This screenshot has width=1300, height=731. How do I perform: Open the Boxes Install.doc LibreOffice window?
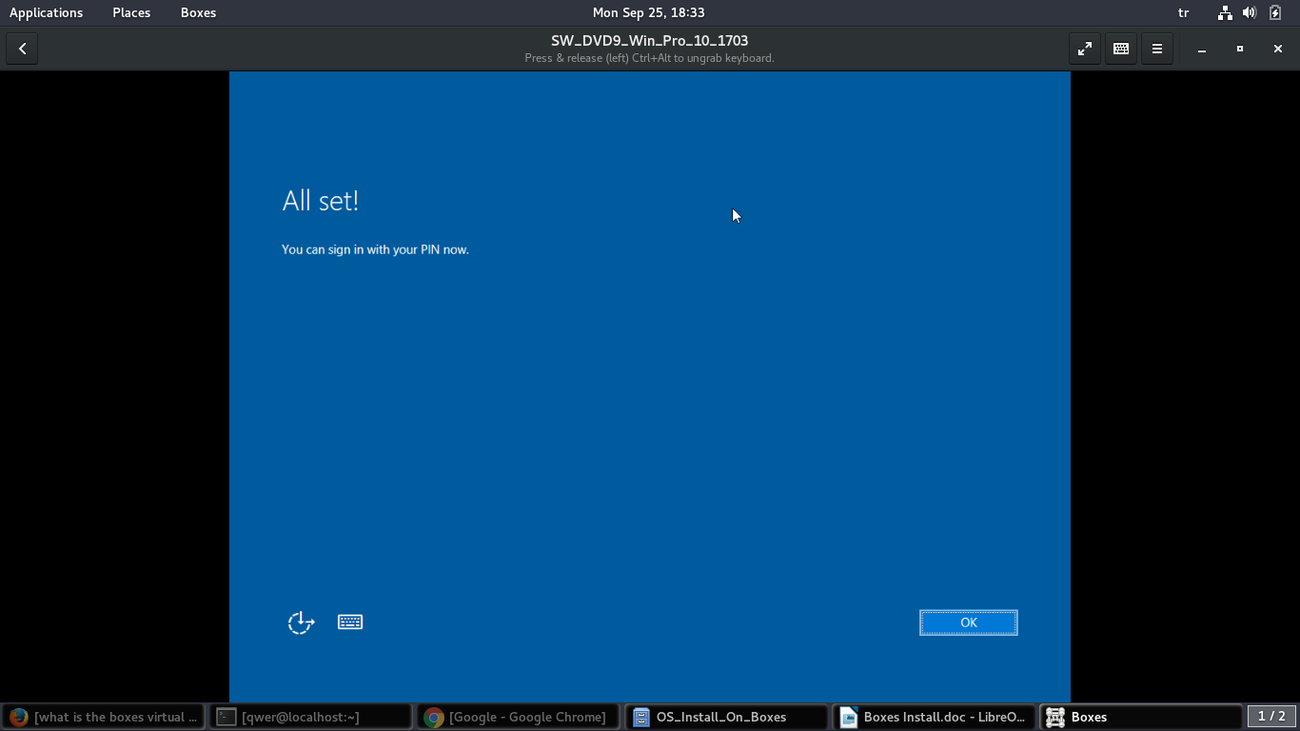pyautogui.click(x=933, y=717)
